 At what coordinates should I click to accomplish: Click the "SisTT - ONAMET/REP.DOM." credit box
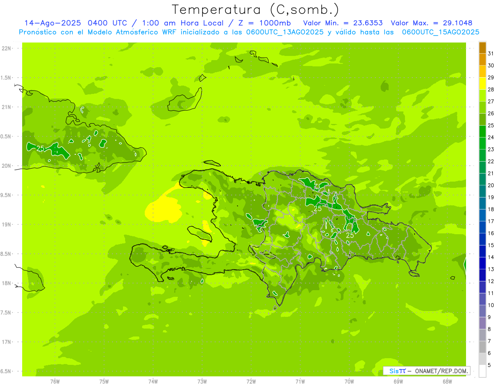pos(427,371)
